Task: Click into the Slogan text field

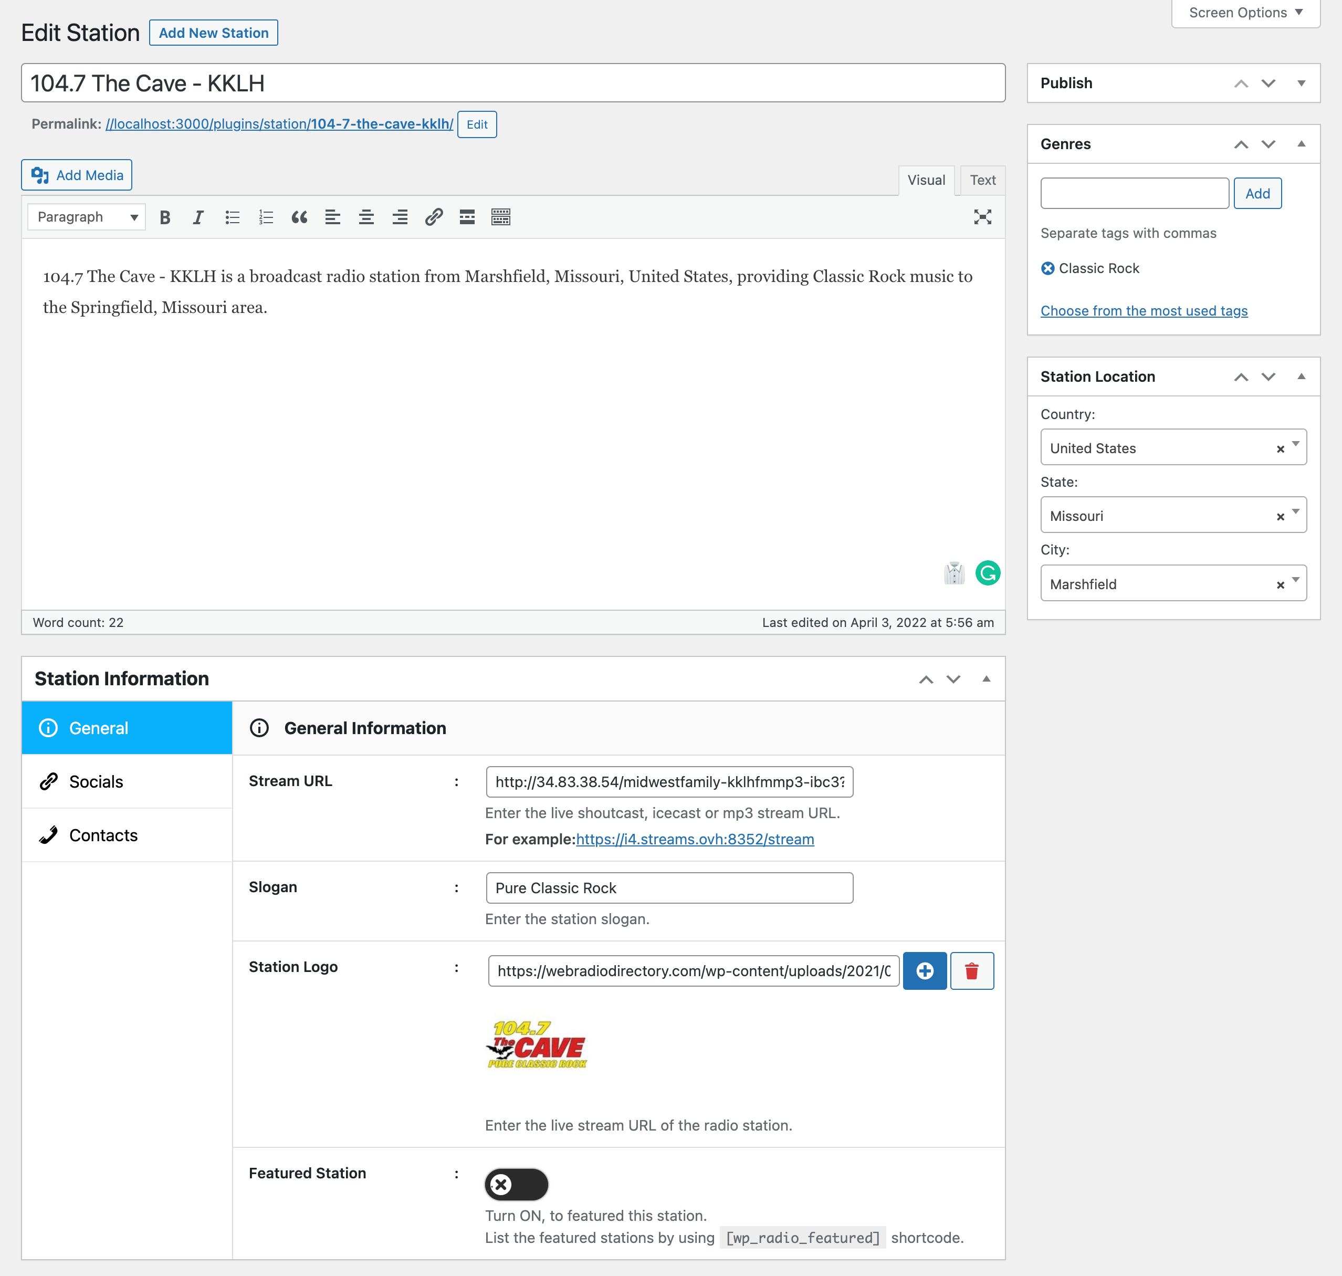Action: 668,887
